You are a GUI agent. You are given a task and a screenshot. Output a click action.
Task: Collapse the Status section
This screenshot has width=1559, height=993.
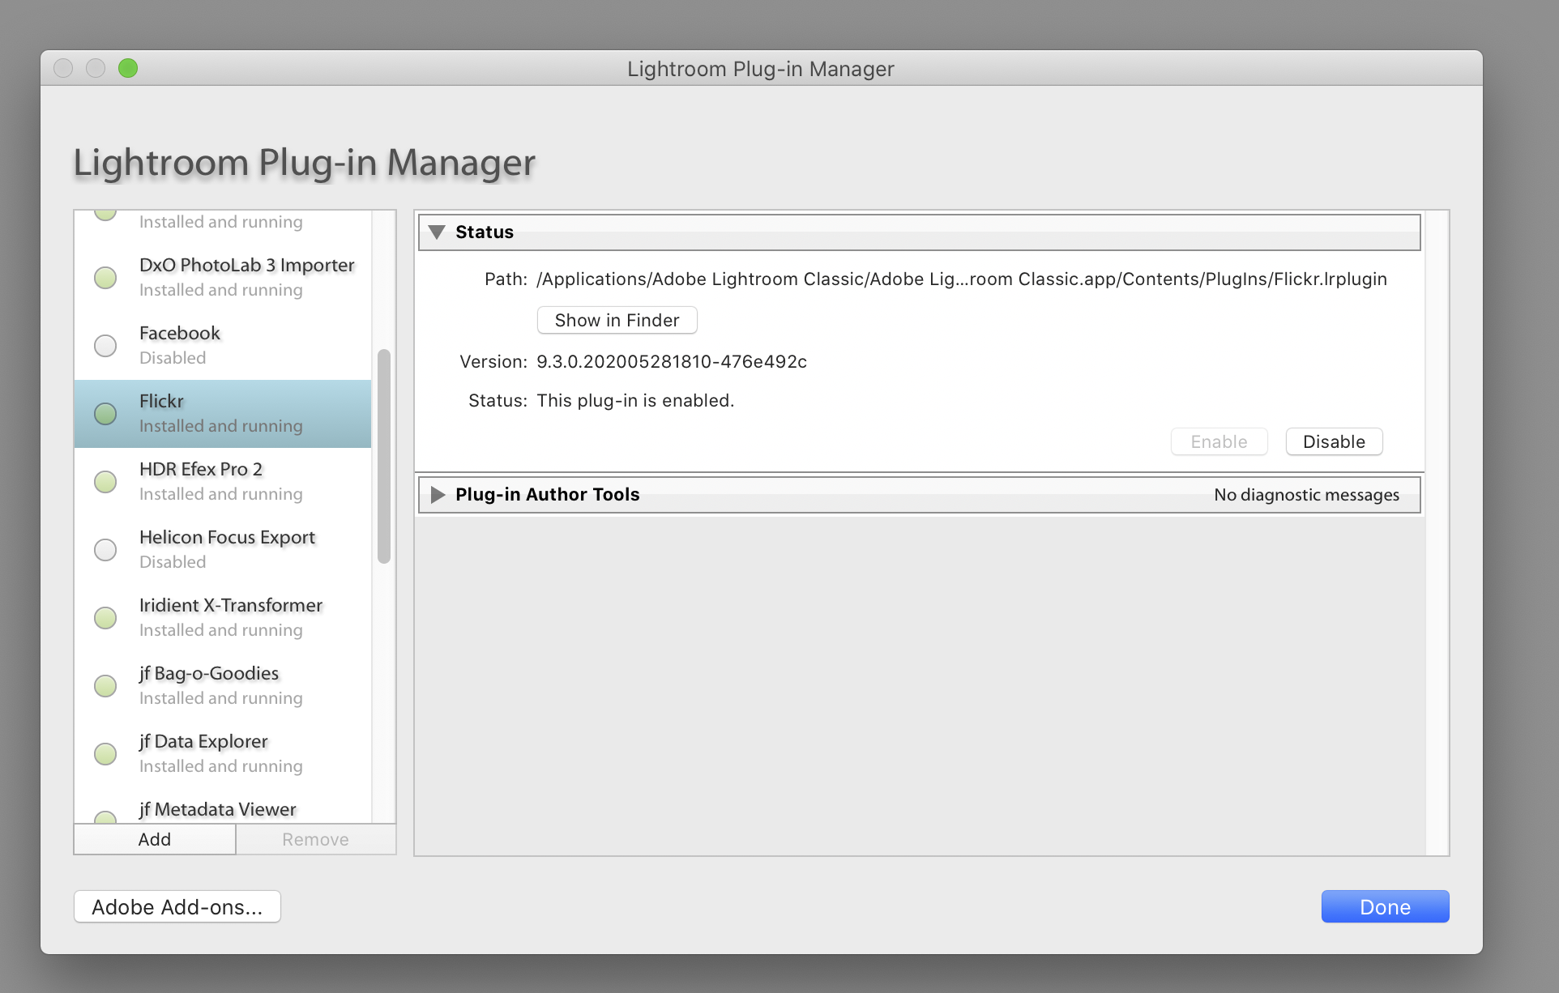438,232
